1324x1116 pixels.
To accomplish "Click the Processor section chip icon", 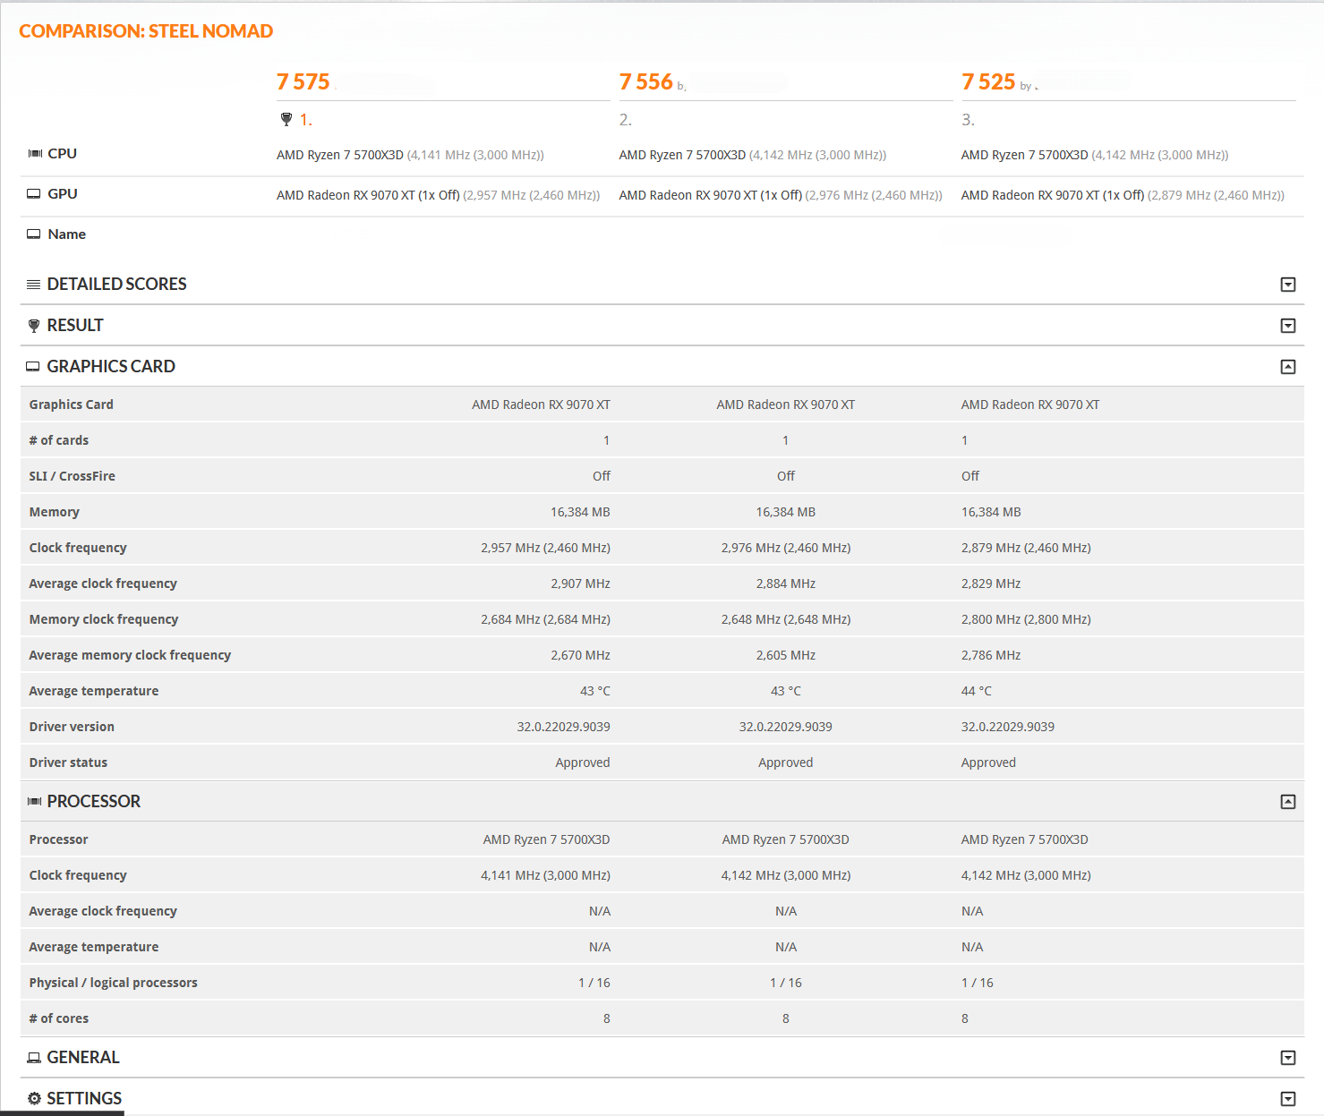I will 35,802.
